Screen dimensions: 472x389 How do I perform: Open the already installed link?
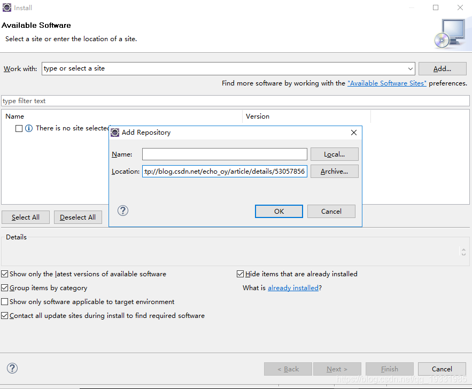coord(293,288)
